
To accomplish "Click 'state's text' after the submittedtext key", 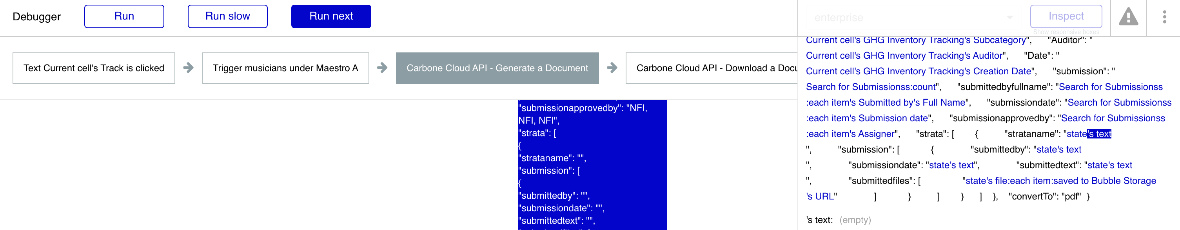I will (1109, 165).
